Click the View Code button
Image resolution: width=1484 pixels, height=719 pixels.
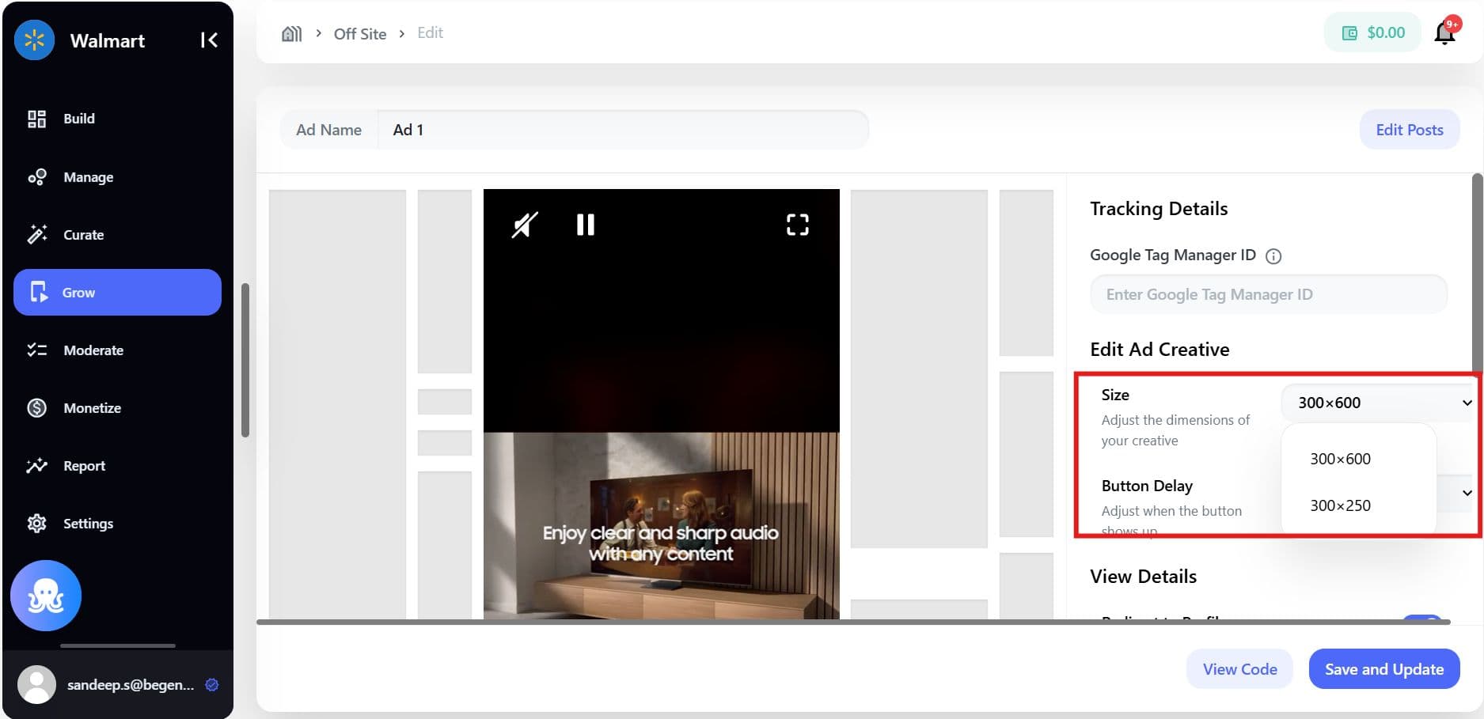pyautogui.click(x=1239, y=669)
